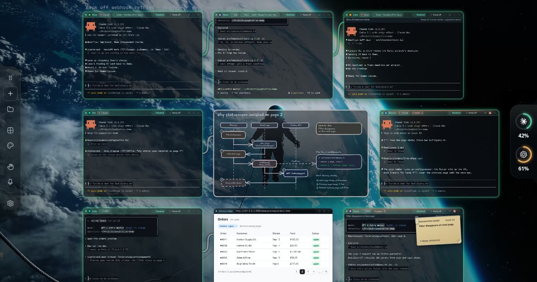
Task: Click the hand icon in the left sidebar
Action: [10, 167]
